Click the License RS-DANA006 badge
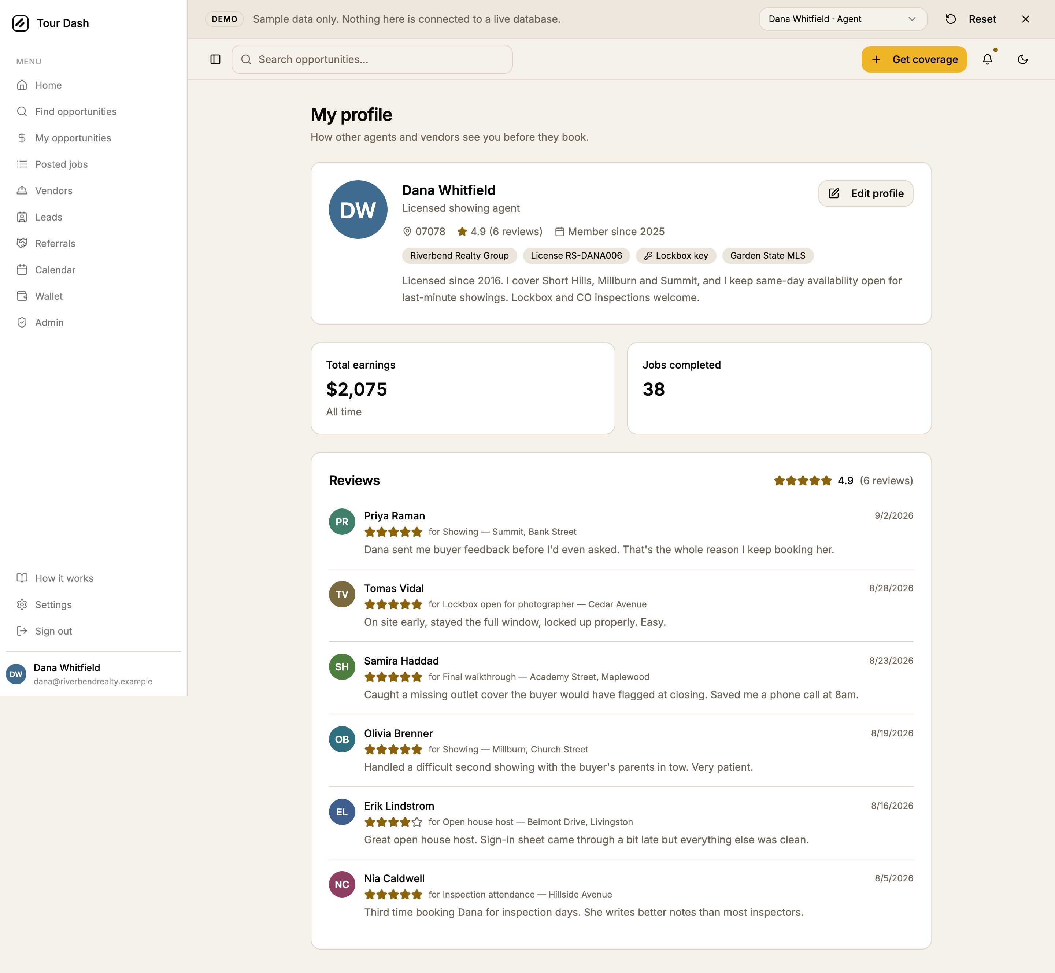This screenshot has width=1055, height=973. coord(576,255)
